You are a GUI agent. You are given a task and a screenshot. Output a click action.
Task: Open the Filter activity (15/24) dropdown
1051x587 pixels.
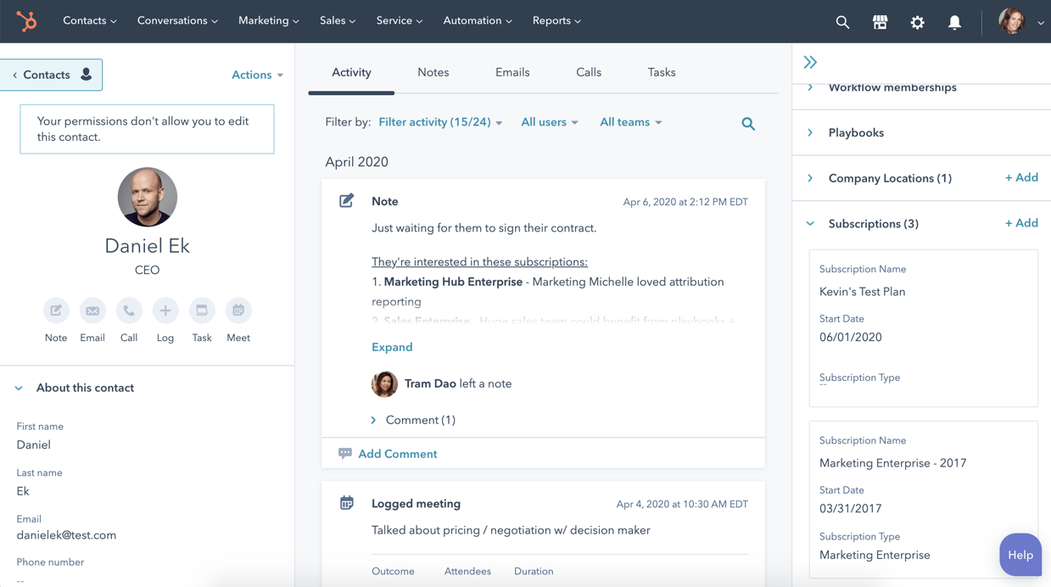pos(440,122)
